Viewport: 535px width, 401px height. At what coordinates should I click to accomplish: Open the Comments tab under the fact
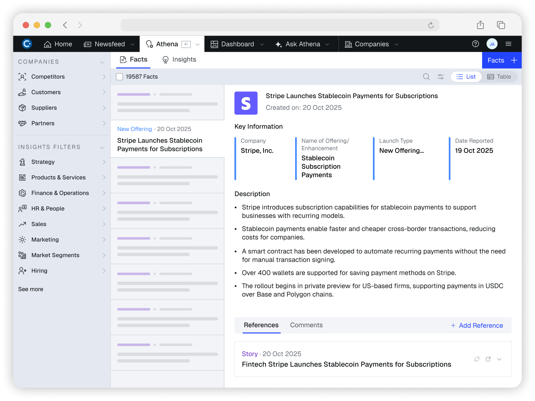(306, 325)
